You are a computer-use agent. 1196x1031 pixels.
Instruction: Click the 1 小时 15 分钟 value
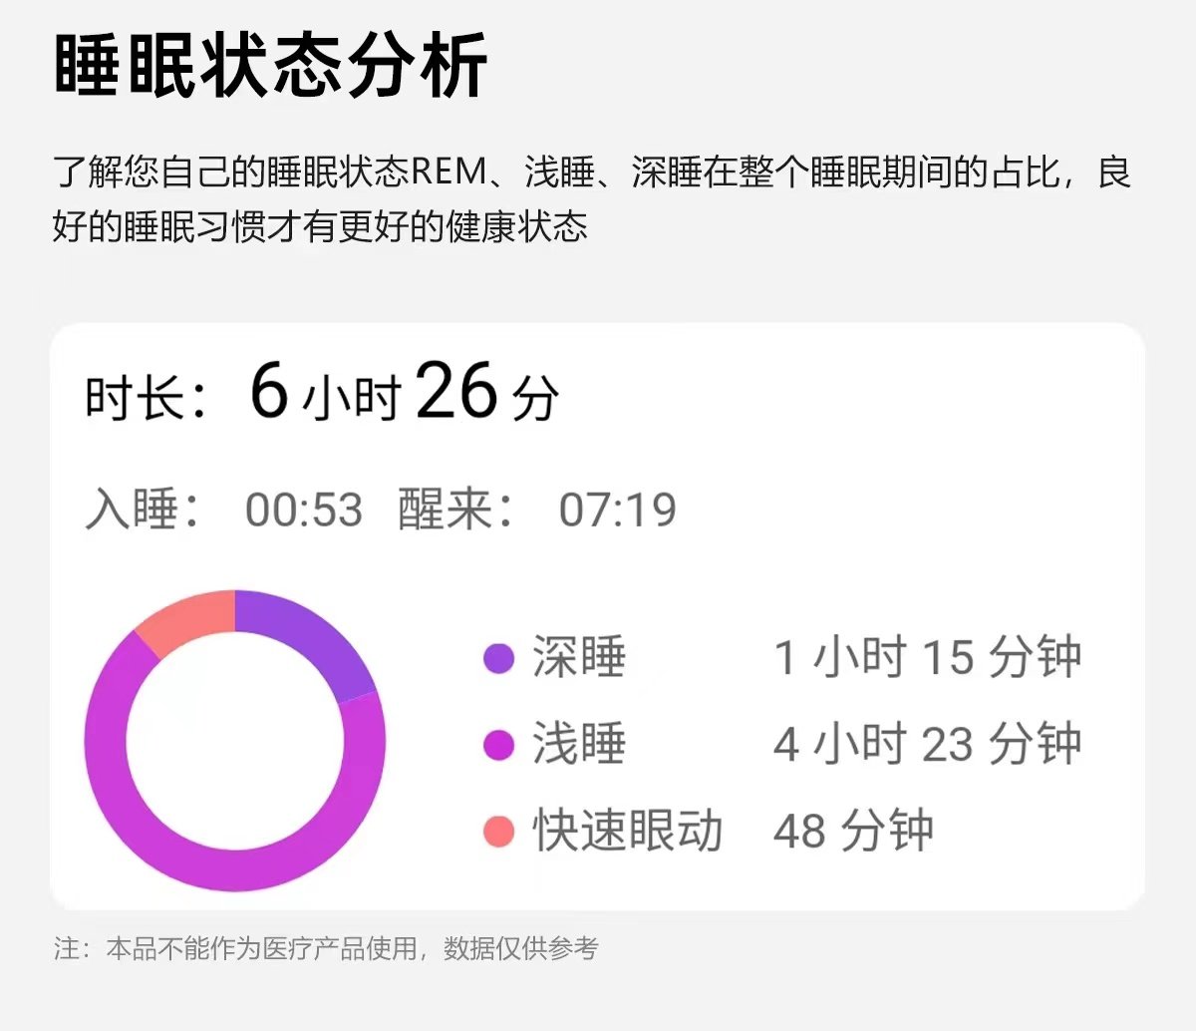(x=927, y=658)
